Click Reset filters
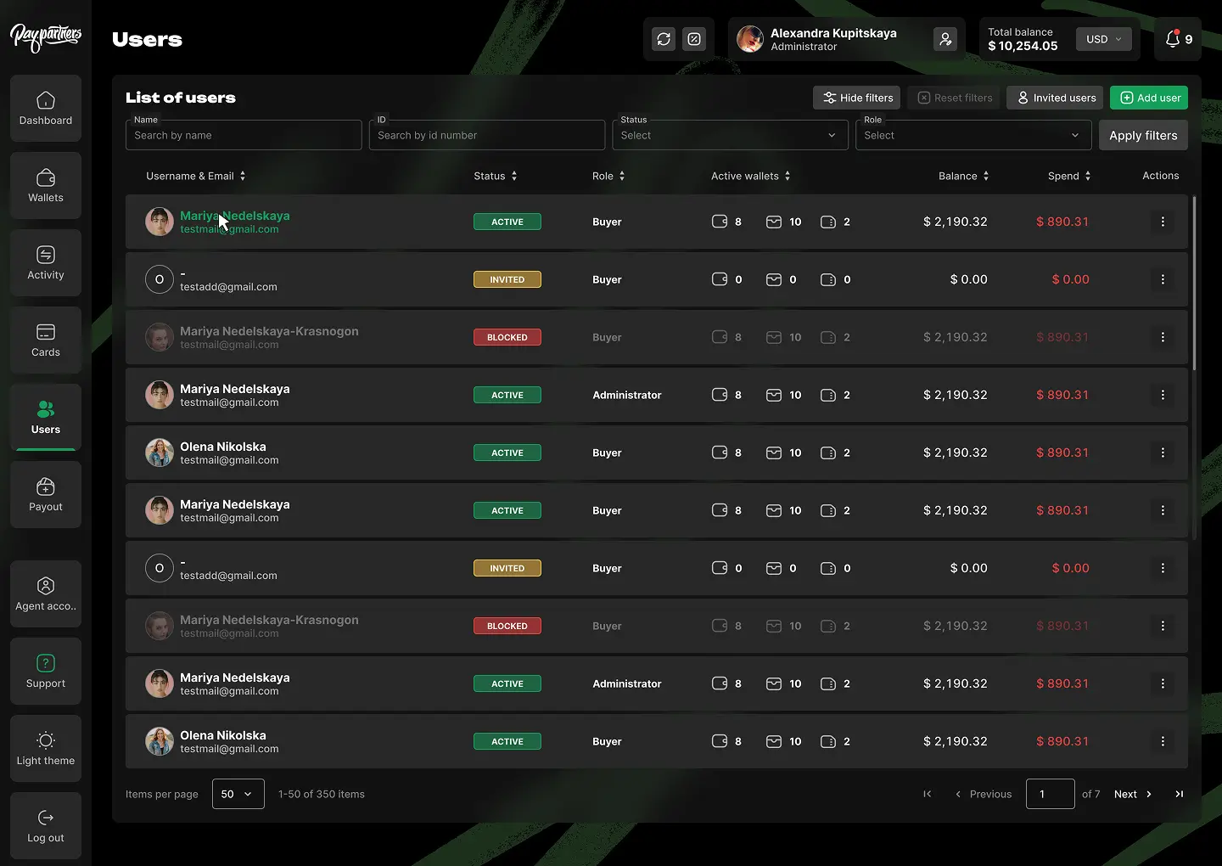 (955, 98)
